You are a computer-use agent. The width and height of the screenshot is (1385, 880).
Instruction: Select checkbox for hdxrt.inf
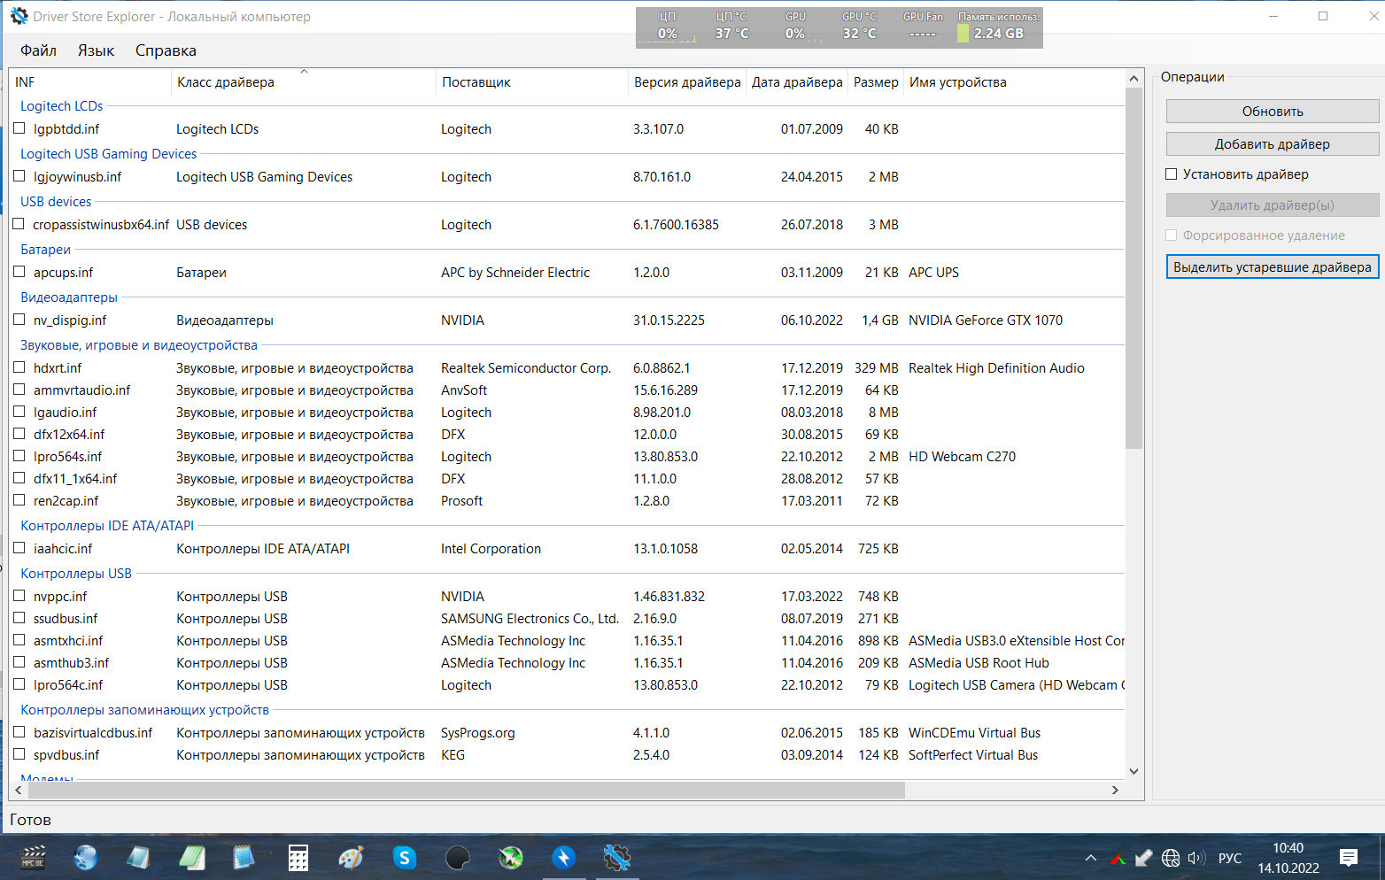point(19,367)
